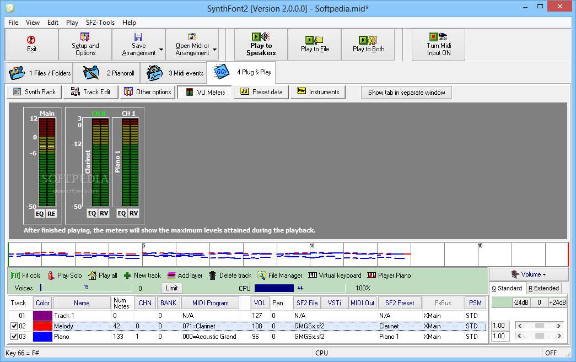Viewport: 576px width, 362px height.
Task: Turn Midi Input ON
Action: click(438, 45)
